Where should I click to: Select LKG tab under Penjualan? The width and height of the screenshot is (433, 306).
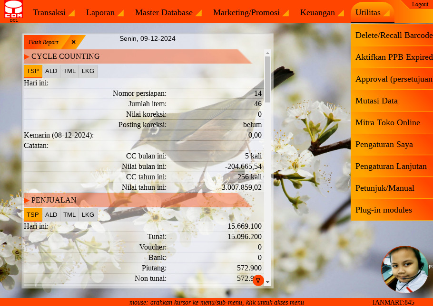click(88, 214)
